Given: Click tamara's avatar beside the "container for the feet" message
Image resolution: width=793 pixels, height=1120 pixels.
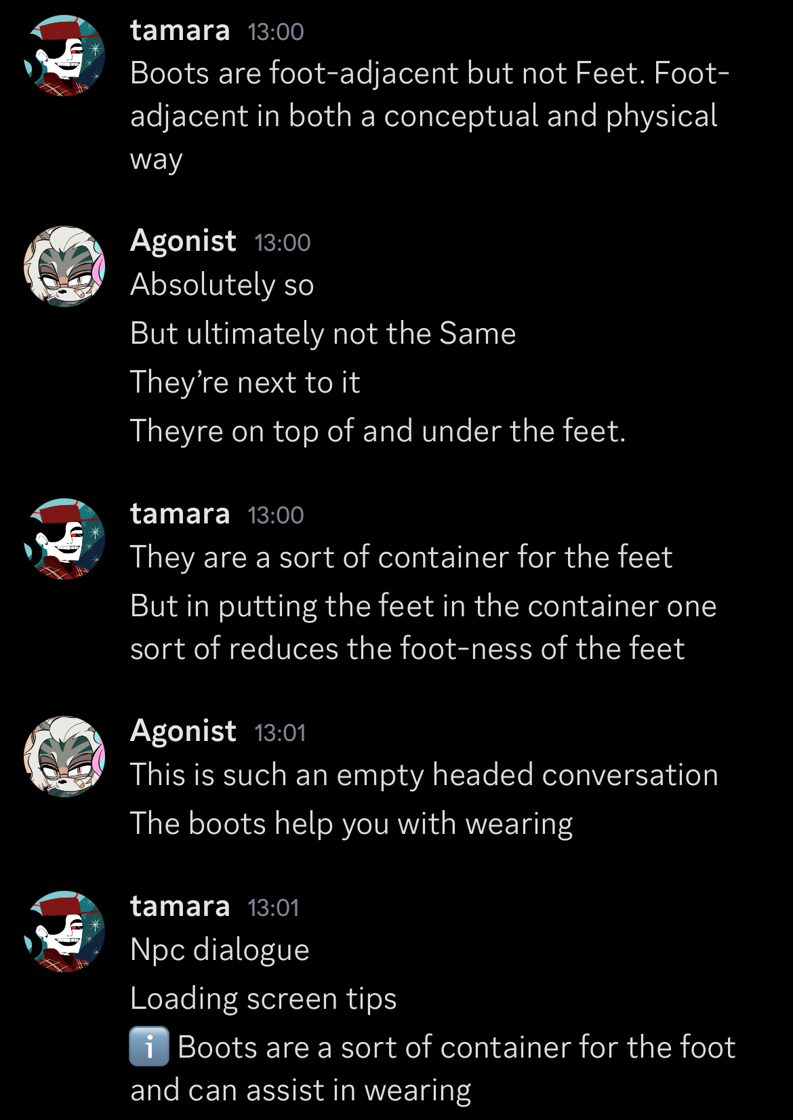Looking at the screenshot, I should (x=64, y=539).
